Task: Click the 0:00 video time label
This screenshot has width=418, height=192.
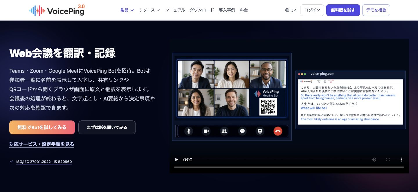Action: pos(188,160)
